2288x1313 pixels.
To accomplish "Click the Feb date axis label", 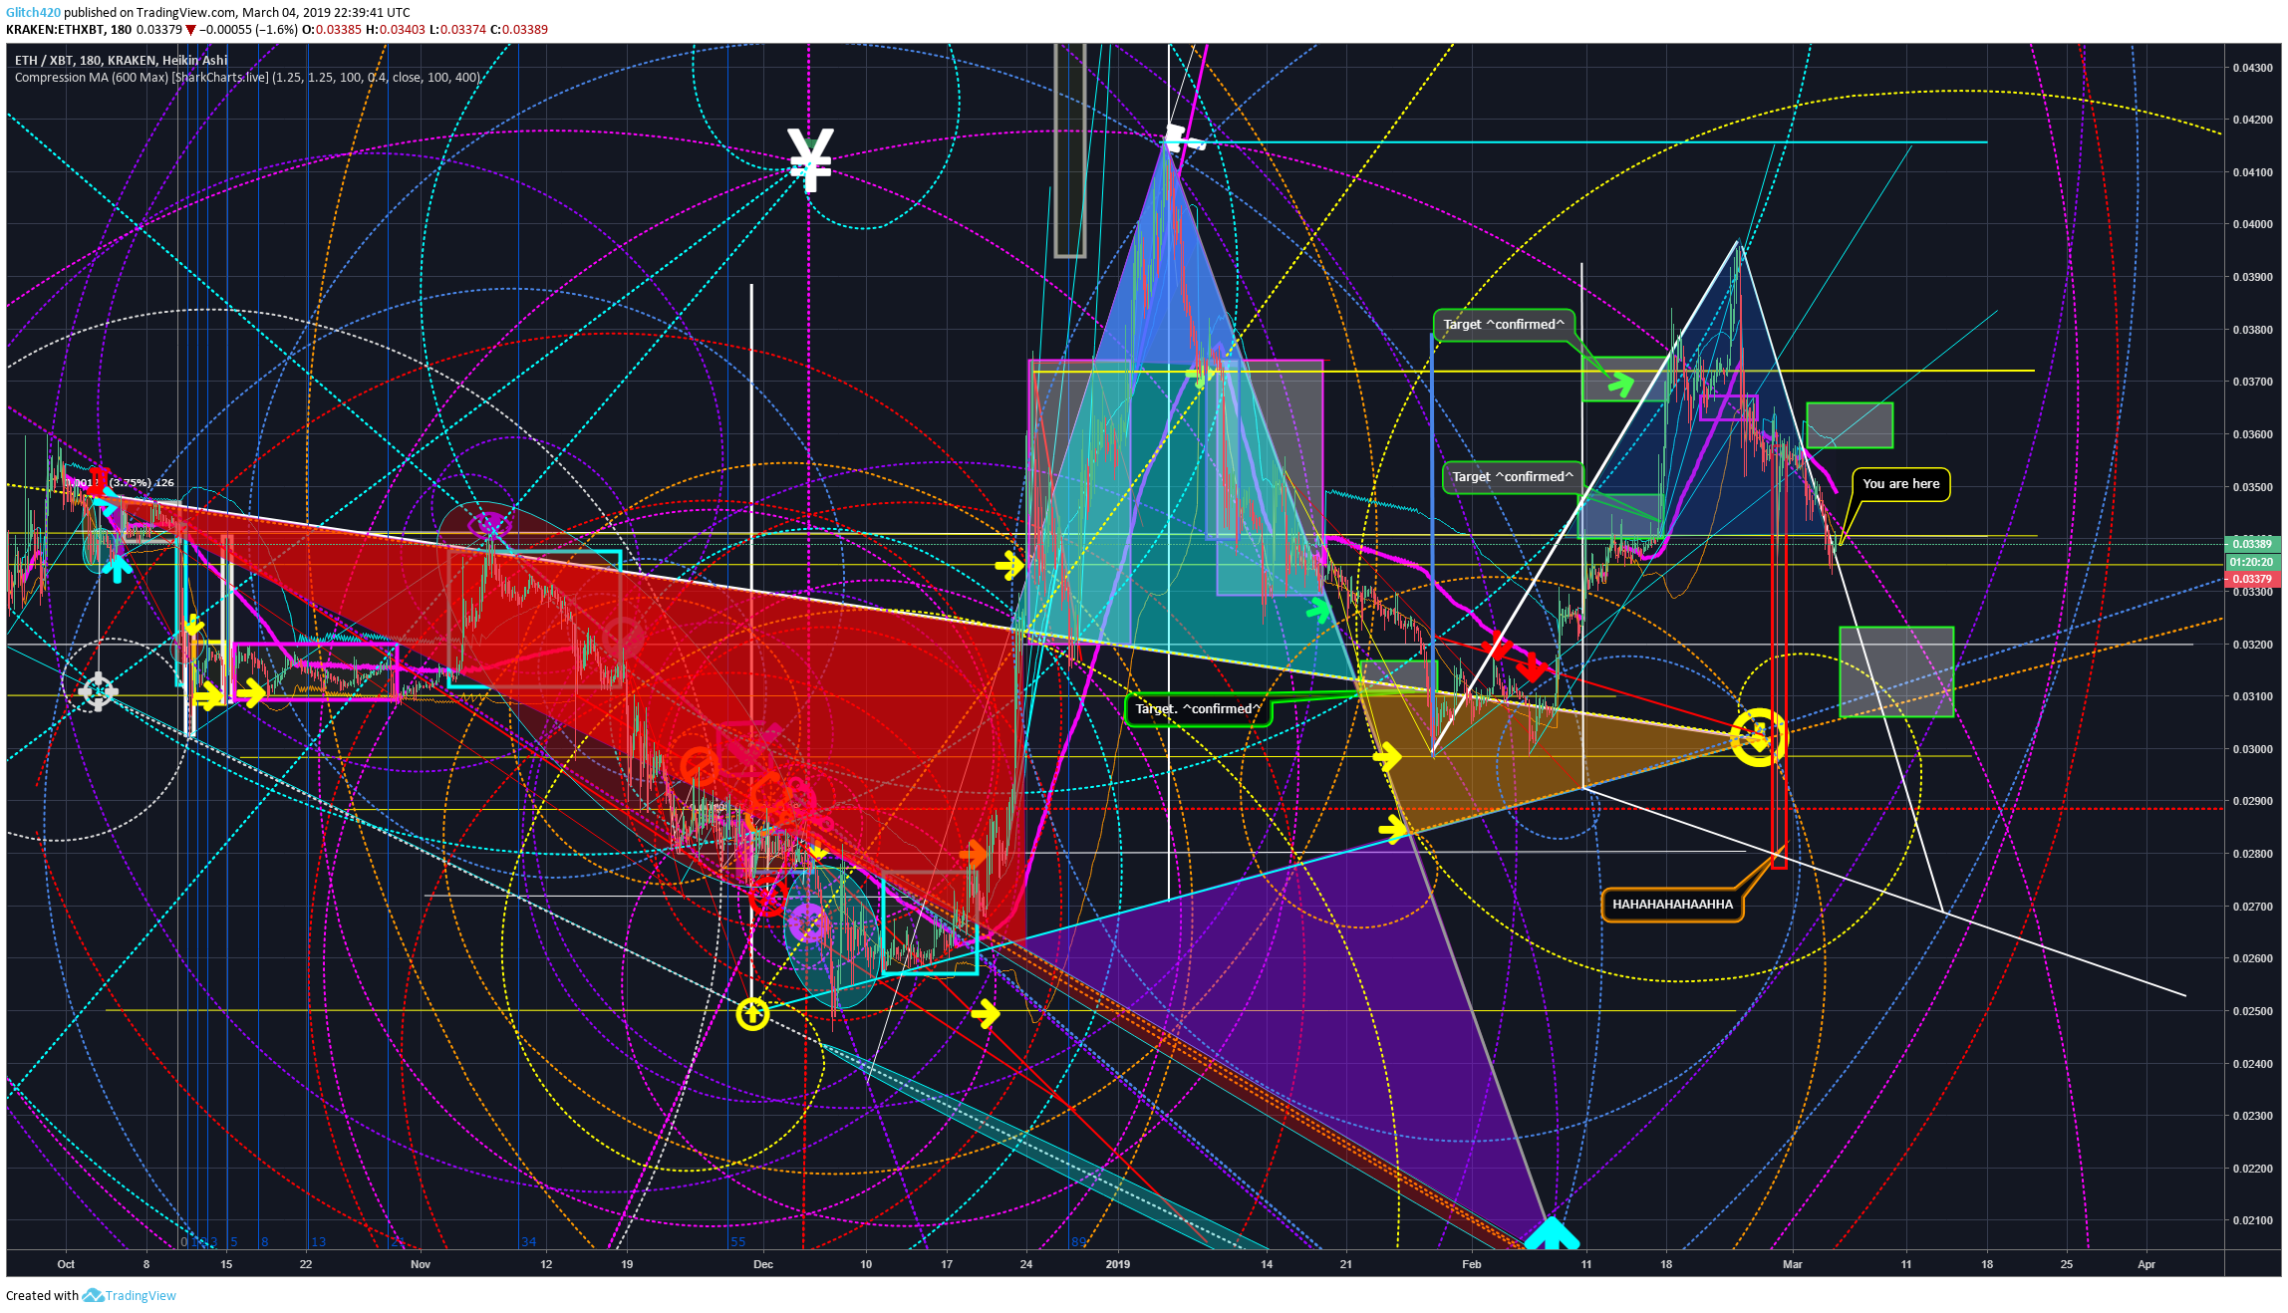I will [x=1472, y=1264].
